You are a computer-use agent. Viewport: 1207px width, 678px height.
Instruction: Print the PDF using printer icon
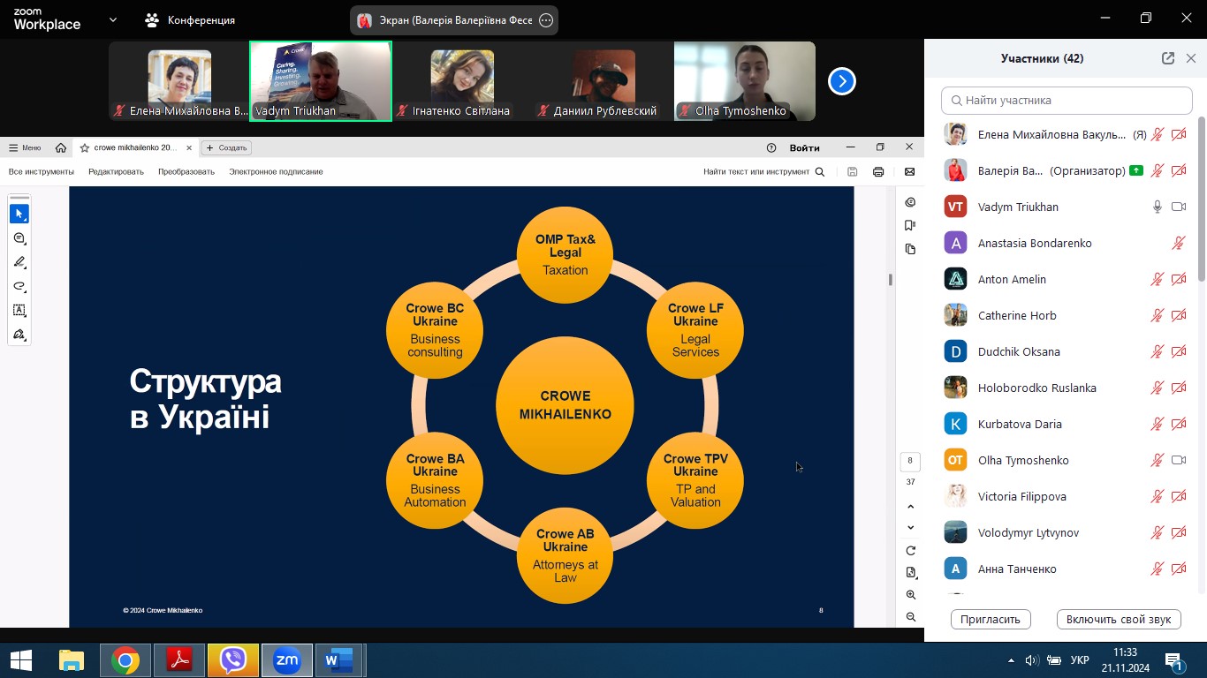pyautogui.click(x=878, y=172)
